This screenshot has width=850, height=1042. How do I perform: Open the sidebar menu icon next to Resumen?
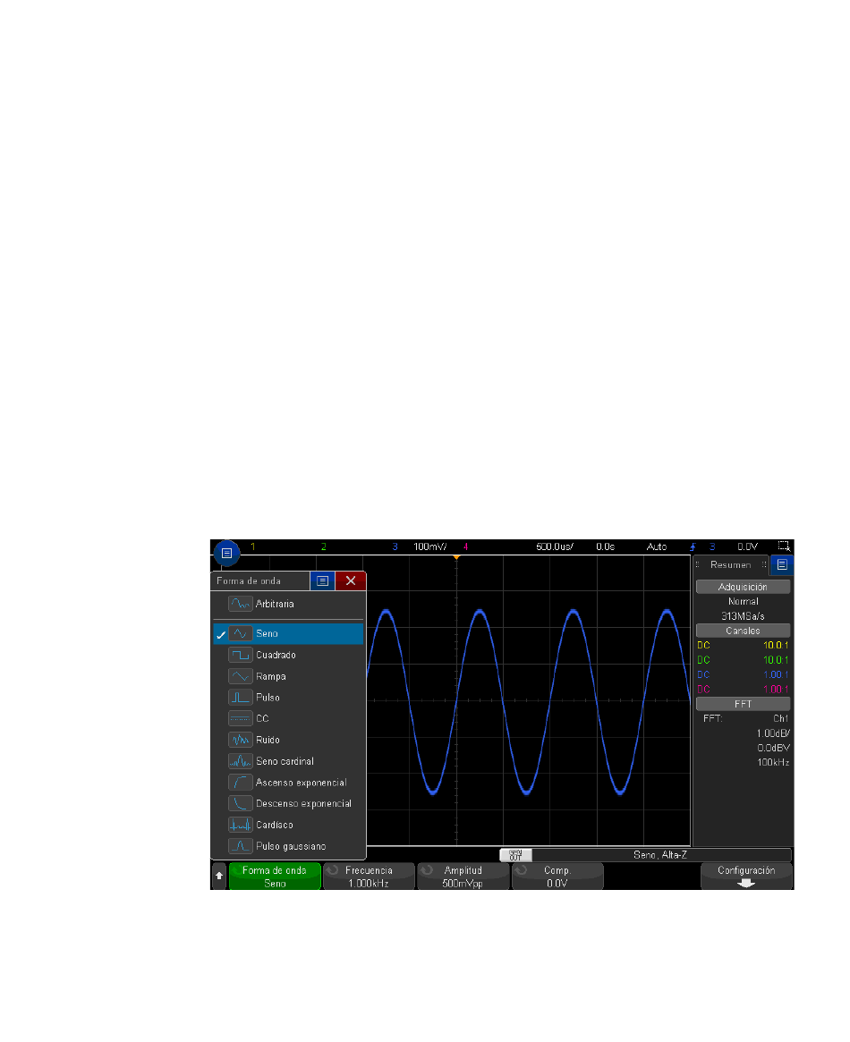pos(782,565)
